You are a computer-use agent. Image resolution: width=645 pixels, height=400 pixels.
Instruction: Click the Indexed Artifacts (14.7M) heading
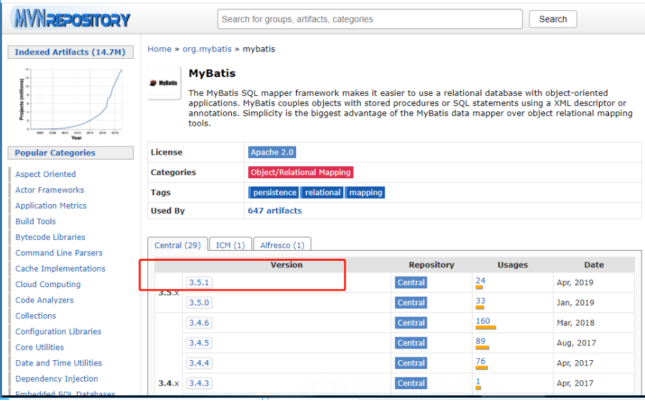click(x=70, y=52)
